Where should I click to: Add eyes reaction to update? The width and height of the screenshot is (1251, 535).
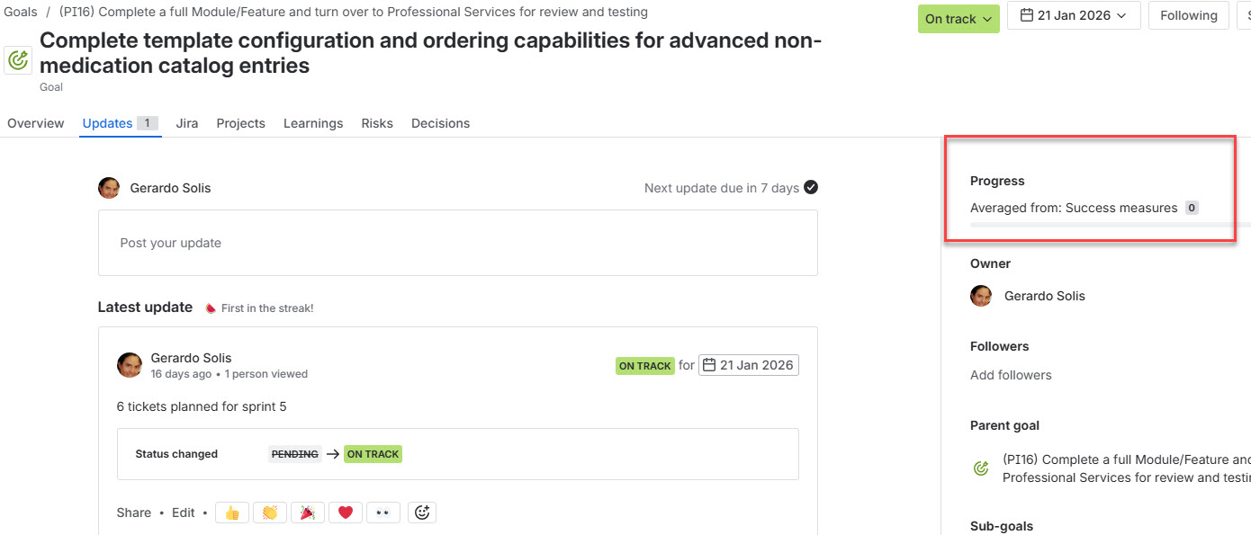[x=383, y=513]
